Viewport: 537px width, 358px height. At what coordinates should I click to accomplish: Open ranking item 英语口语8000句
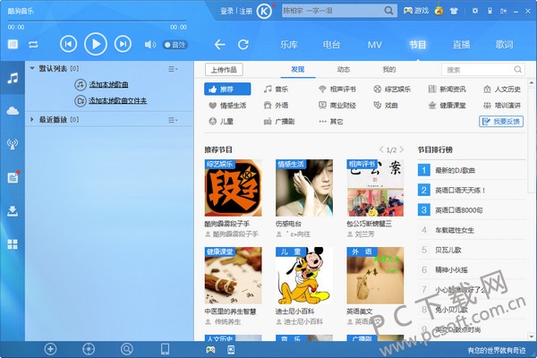coord(458,210)
